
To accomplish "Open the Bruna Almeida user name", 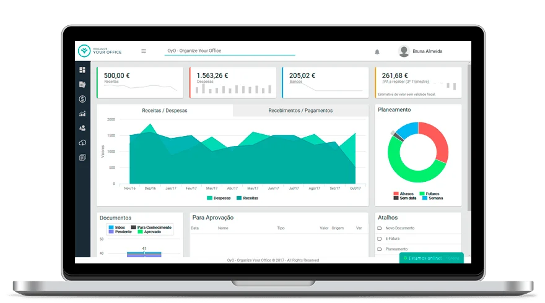I will click(x=427, y=51).
